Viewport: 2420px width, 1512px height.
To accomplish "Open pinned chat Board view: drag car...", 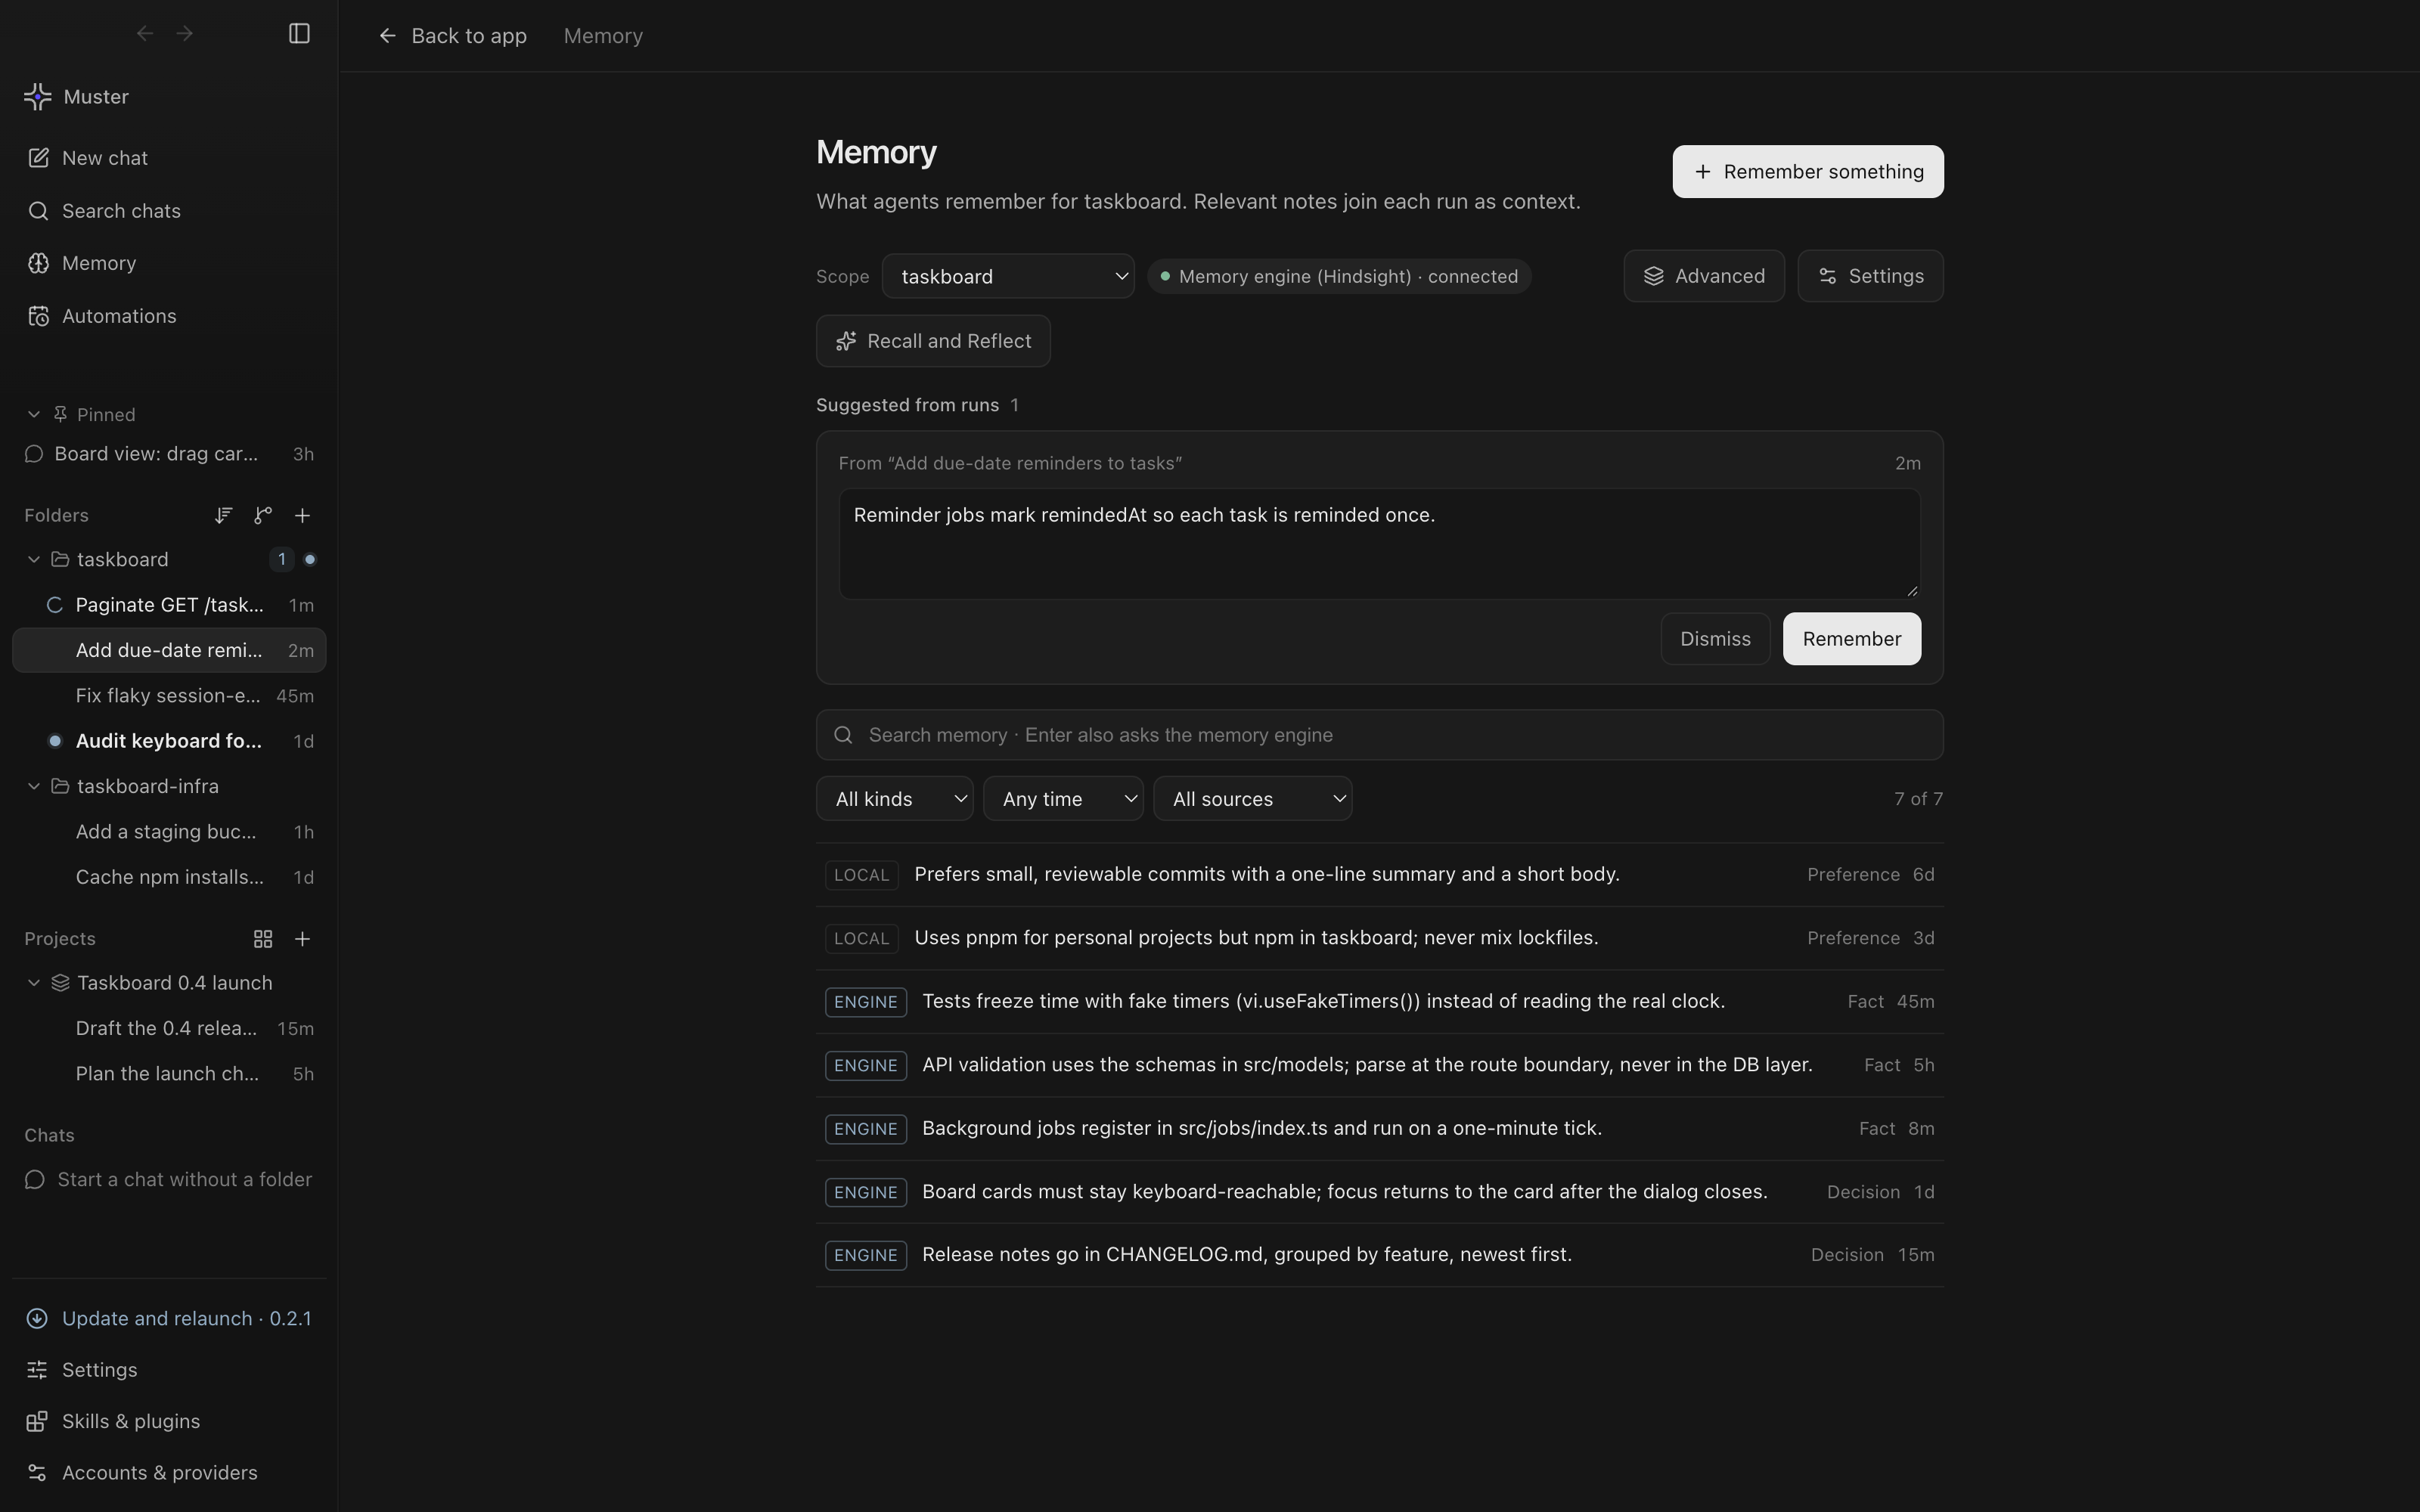I will click(x=169, y=454).
